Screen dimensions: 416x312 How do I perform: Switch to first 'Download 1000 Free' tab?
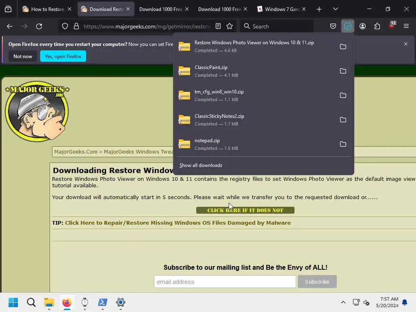[x=161, y=9]
